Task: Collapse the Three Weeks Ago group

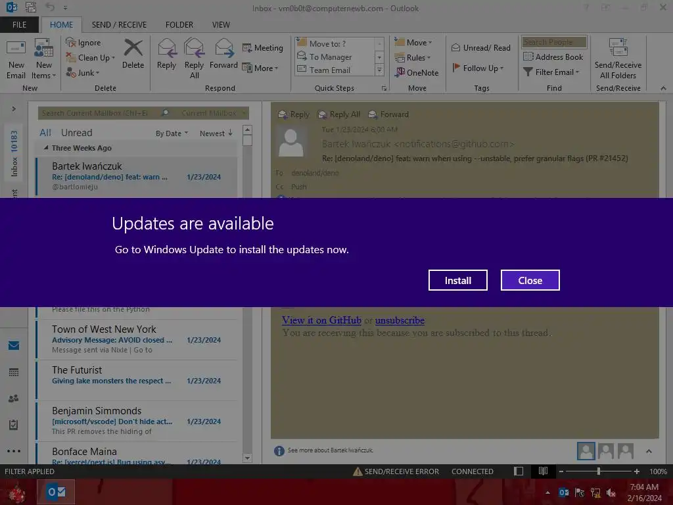Action: (x=46, y=148)
